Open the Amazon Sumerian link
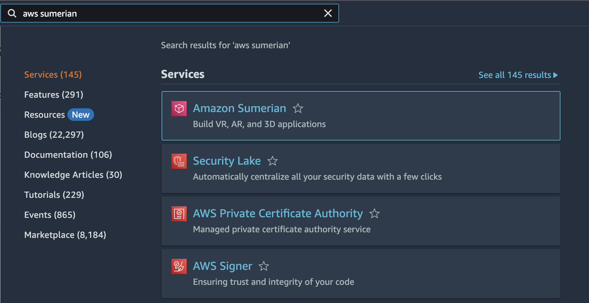The width and height of the screenshot is (589, 303). coord(239,108)
